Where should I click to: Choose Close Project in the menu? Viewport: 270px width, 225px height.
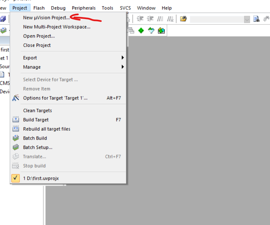pos(68,45)
